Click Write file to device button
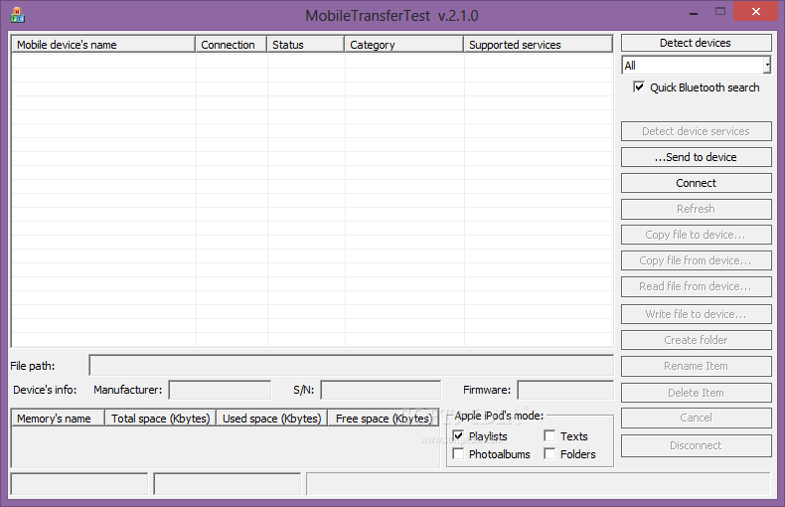 point(696,314)
